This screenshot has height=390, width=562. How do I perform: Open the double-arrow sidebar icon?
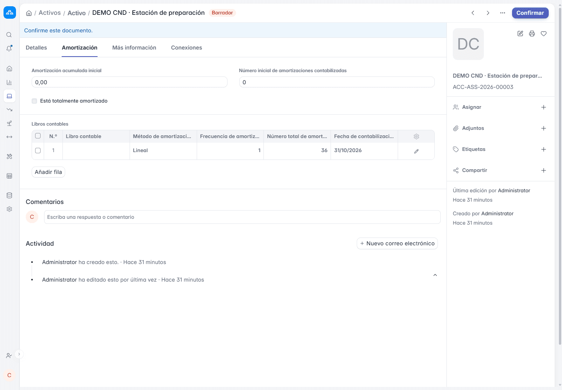click(9, 137)
